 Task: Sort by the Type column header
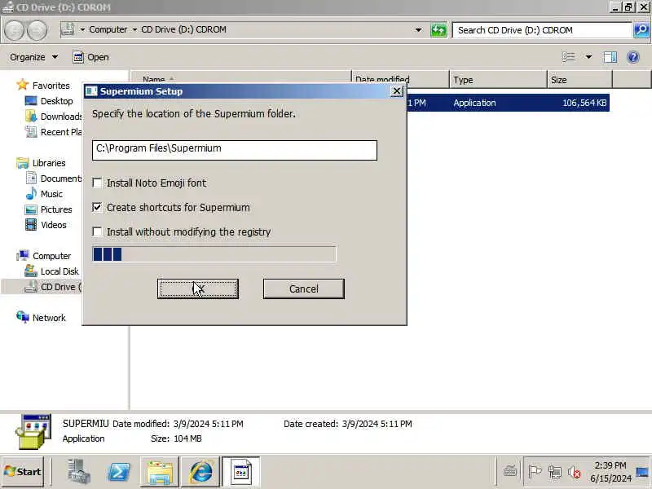coord(498,79)
